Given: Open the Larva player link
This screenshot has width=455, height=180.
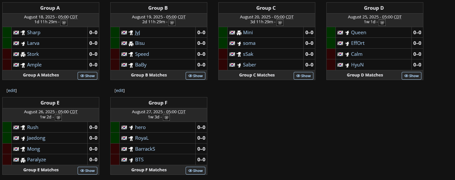Looking at the screenshot, I should 33,43.
